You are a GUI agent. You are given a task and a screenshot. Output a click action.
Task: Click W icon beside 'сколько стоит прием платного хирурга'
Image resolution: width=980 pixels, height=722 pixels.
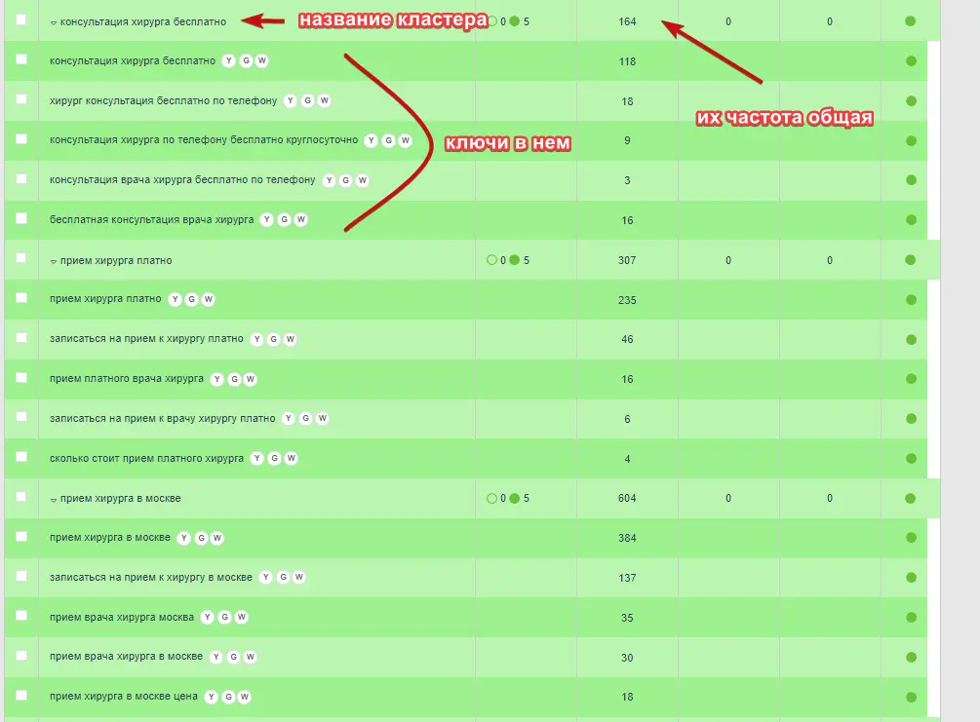(292, 458)
